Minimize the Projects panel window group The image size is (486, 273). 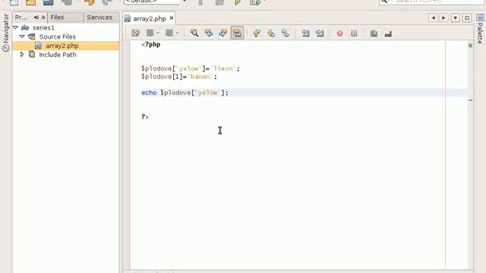coord(36,17)
